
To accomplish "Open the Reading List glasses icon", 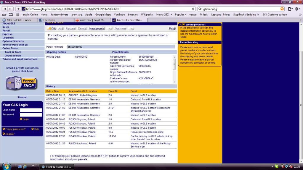I will (x=4, y=15).
